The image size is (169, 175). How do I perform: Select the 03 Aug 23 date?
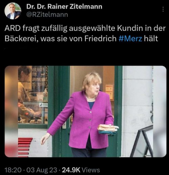pos(42,170)
